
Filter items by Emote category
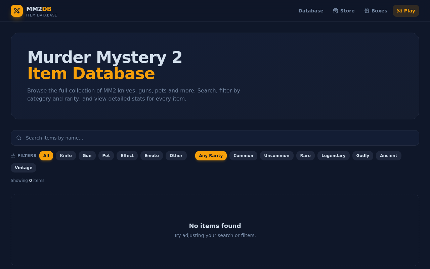point(152,156)
